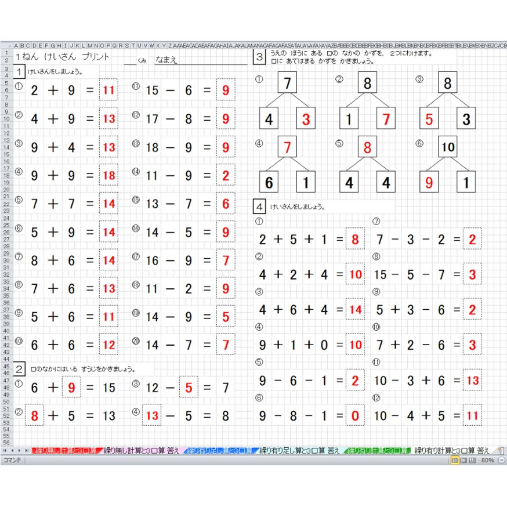Open the green 繰り有り計算と3口算 sheet tab
507x507 pixels.
coord(377,450)
